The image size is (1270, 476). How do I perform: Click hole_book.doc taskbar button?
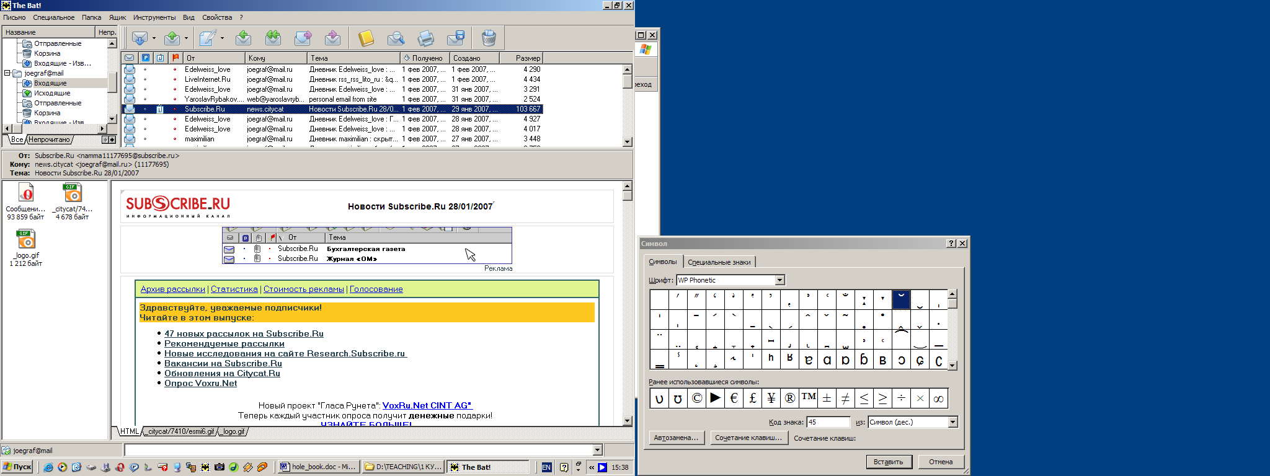click(318, 467)
